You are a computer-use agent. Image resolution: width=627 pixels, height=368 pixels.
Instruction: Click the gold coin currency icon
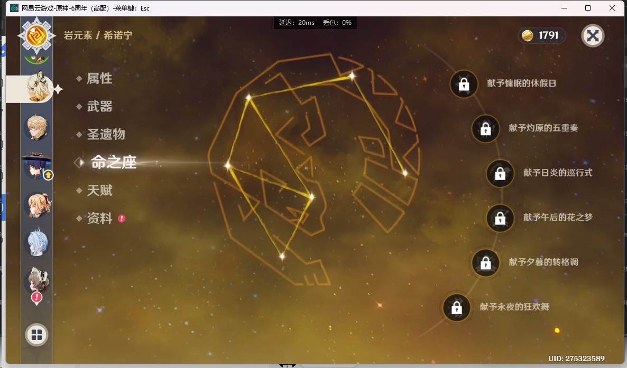click(x=528, y=35)
